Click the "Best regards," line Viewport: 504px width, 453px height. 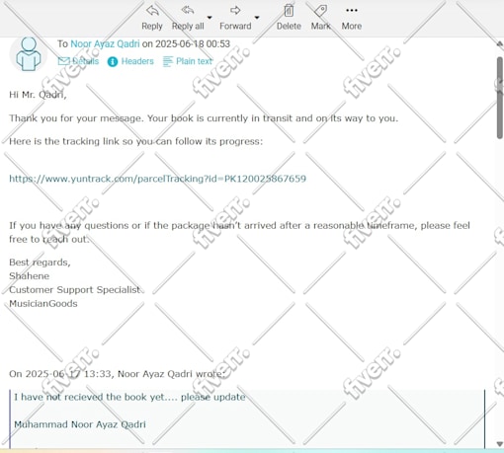click(40, 263)
